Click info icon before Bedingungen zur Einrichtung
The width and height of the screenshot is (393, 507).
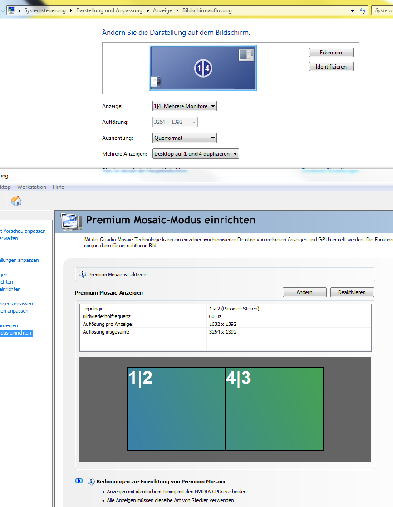pyautogui.click(x=91, y=482)
